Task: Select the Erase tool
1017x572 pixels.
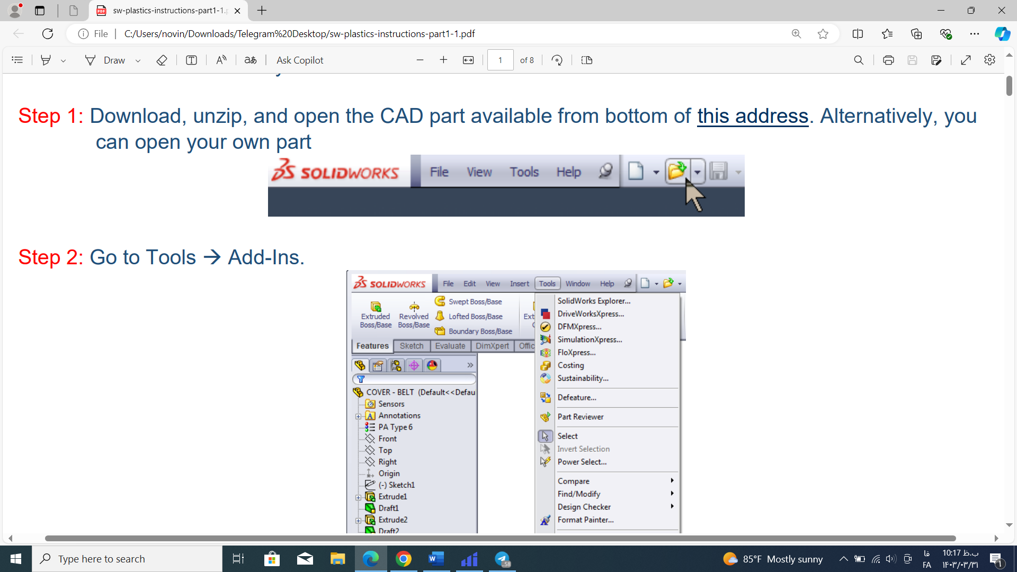Action: point(162,60)
